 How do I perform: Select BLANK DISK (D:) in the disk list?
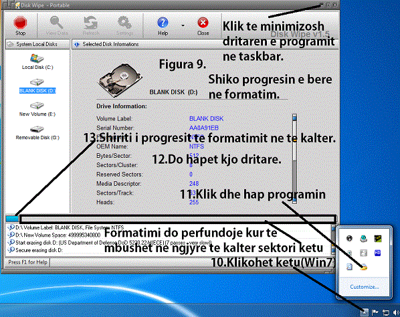[x=37, y=86]
